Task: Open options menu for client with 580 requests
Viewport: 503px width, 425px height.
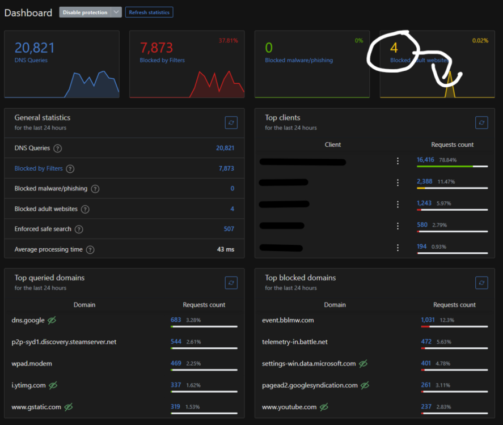Action: pos(398,226)
